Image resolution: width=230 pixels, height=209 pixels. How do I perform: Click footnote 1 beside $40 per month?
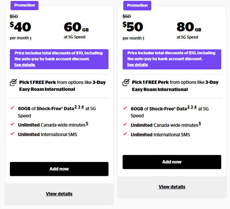[30, 38]
